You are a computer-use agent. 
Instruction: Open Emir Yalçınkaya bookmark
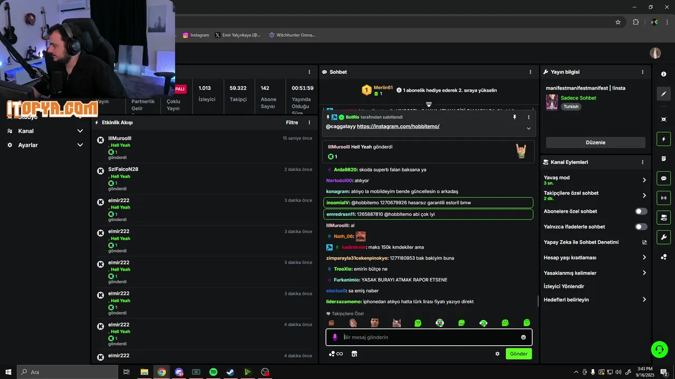pos(238,35)
